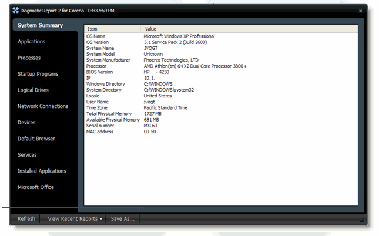Select the Time Zone row label
Viewport: 379px width, 236px height.
click(97, 108)
